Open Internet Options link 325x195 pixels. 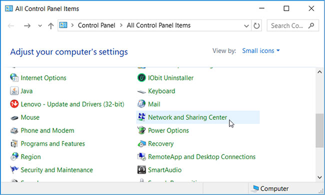43,78
